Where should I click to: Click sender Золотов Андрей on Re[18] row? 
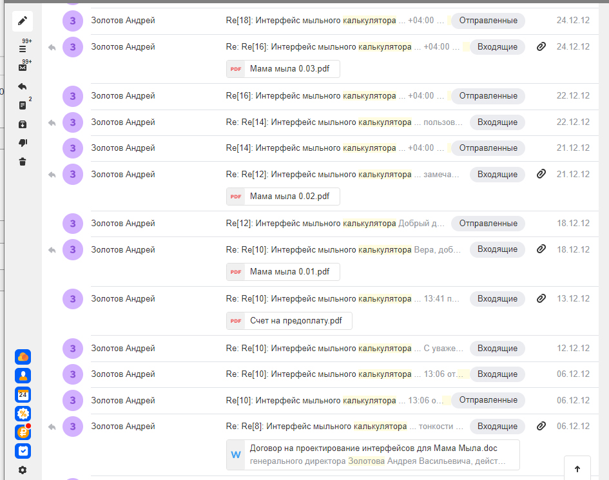pyautogui.click(x=122, y=20)
